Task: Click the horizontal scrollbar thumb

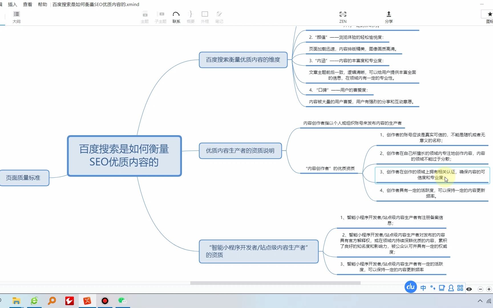Action: point(275,283)
